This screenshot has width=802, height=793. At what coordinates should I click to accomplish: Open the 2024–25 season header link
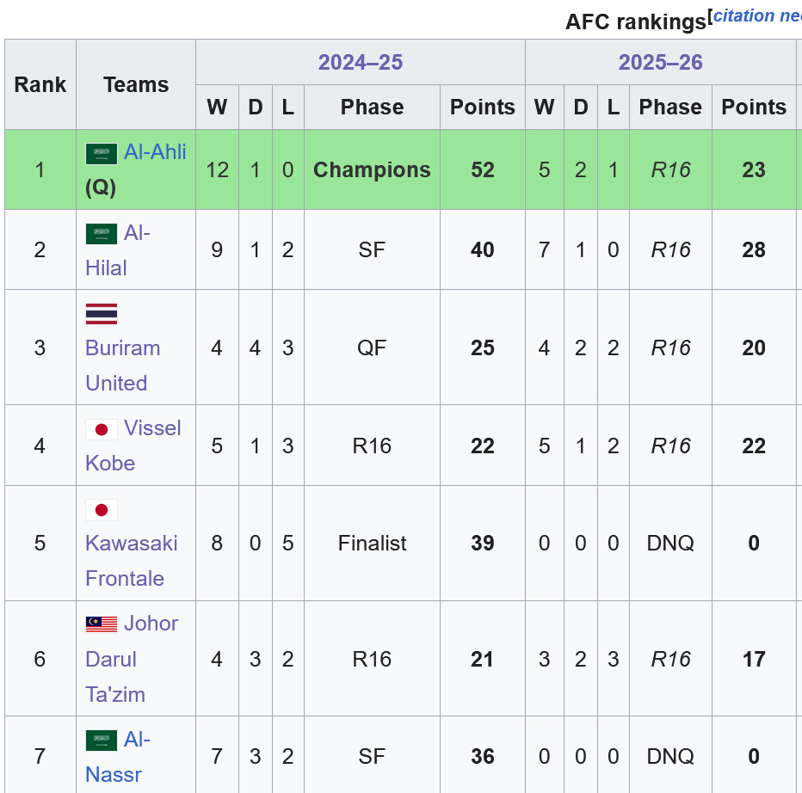[360, 62]
